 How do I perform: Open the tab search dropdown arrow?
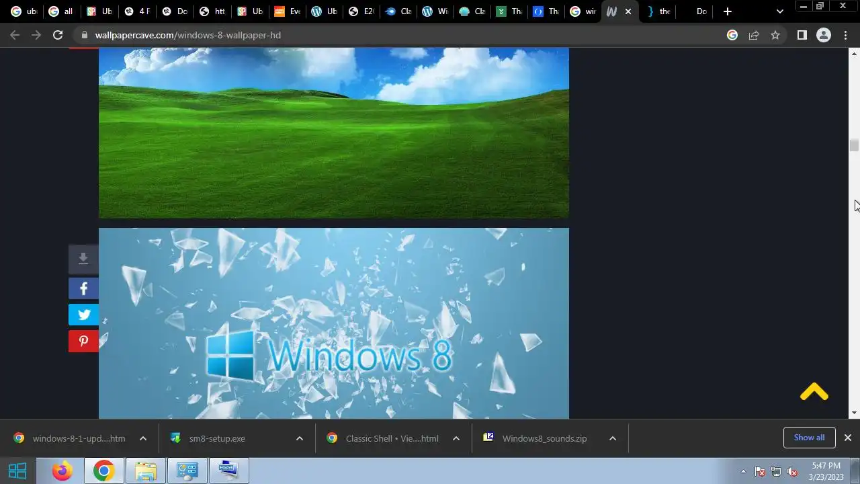click(779, 11)
